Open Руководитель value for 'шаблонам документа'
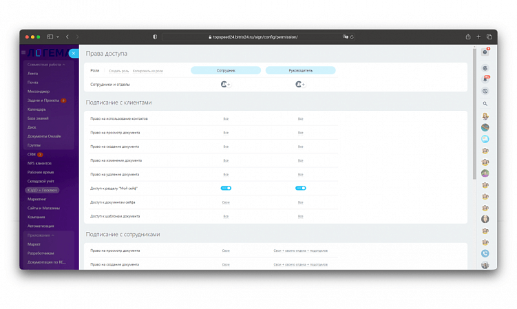Screen dimensions: 517x309 300,216
